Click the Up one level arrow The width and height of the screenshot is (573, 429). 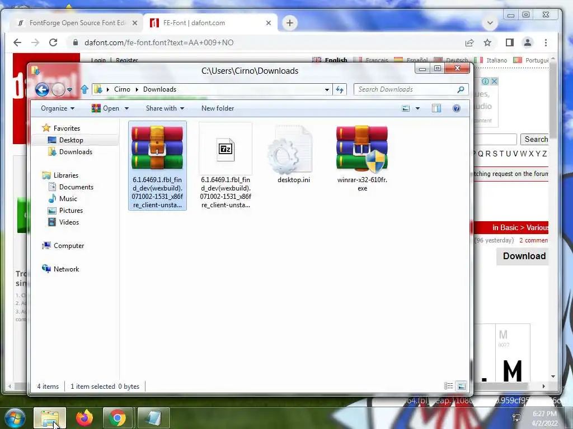[84, 89]
